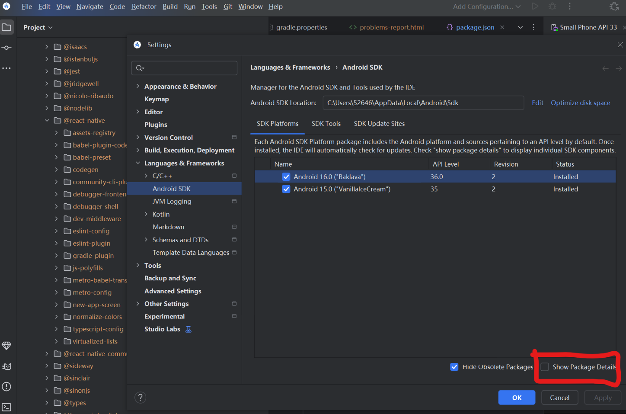Uncheck Android 16.0 ("Baklava") checkbox
The width and height of the screenshot is (626, 414).
(x=286, y=177)
